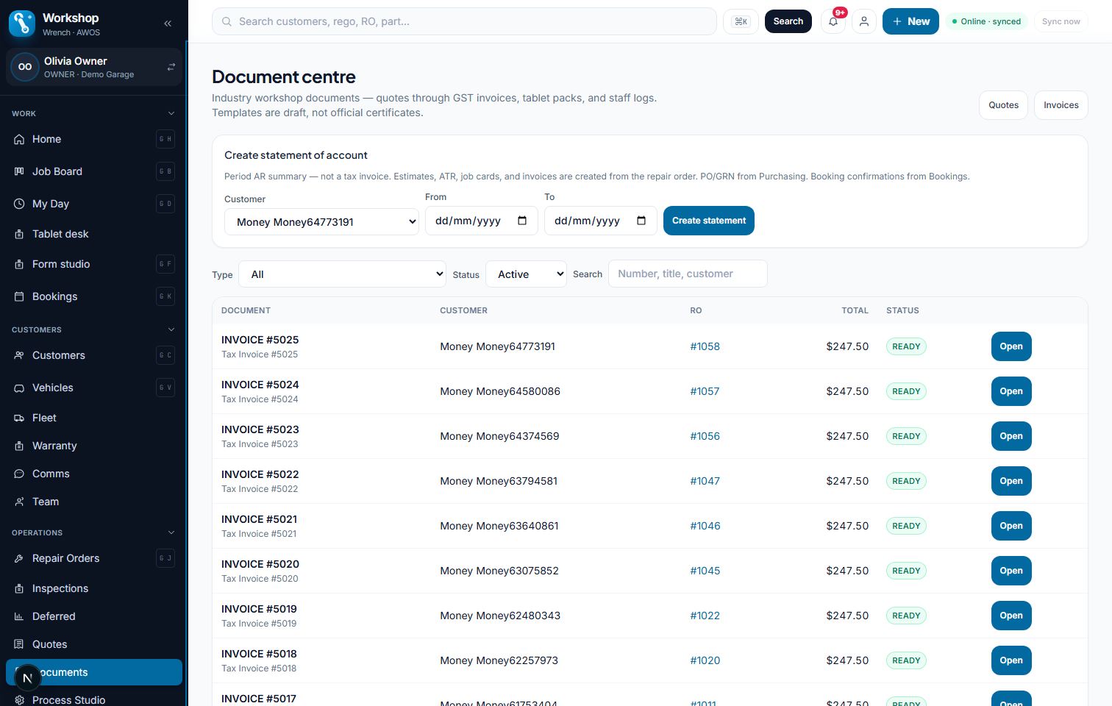This screenshot has width=1112, height=706.
Task: Open the user profile icon in the top bar
Action: 864,21
